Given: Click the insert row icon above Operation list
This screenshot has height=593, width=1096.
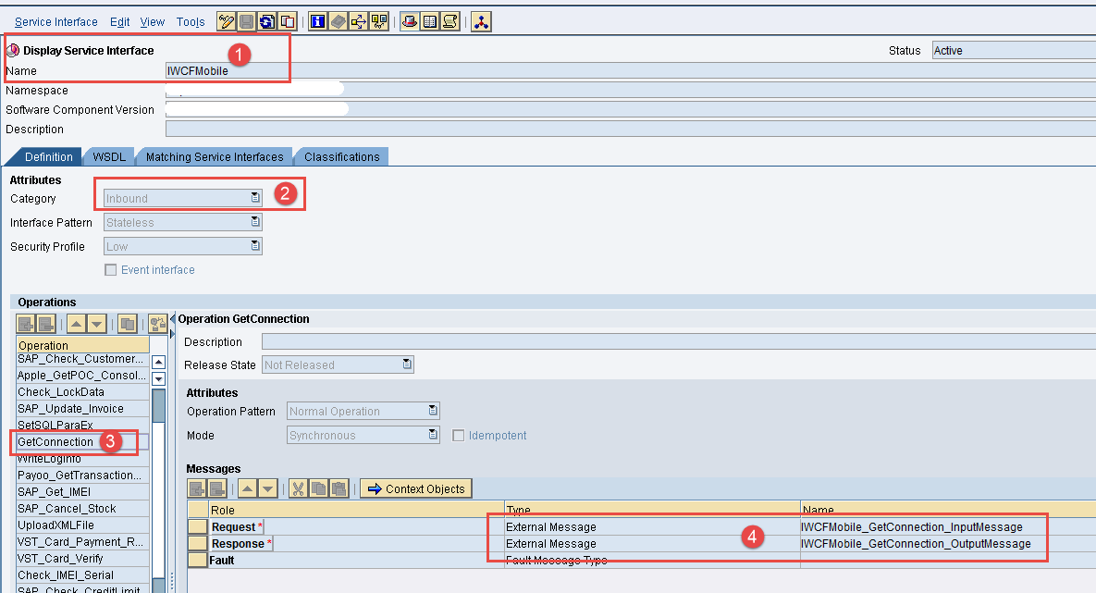Looking at the screenshot, I should pyautogui.click(x=26, y=324).
